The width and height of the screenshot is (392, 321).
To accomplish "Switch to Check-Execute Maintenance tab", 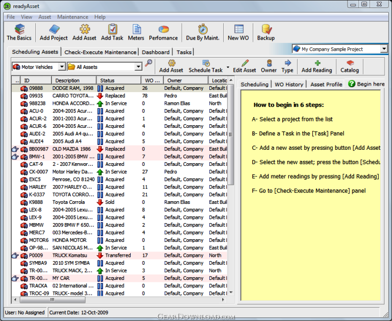I will pos(100,52).
